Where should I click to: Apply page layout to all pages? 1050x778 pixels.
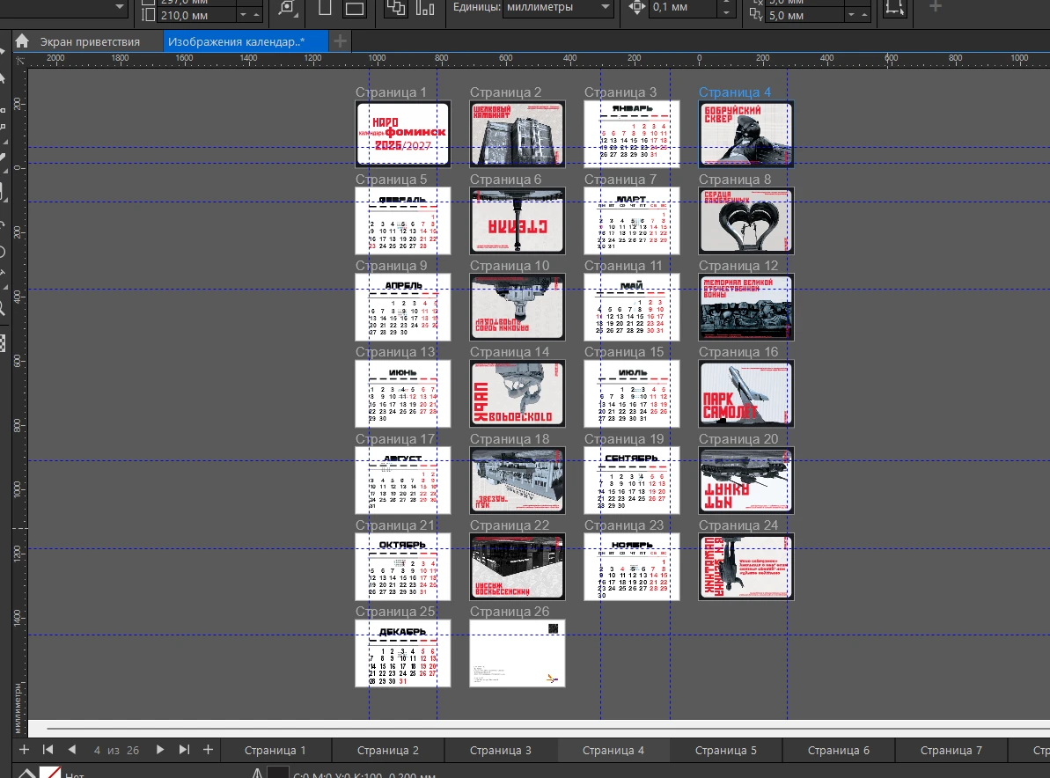[x=397, y=8]
